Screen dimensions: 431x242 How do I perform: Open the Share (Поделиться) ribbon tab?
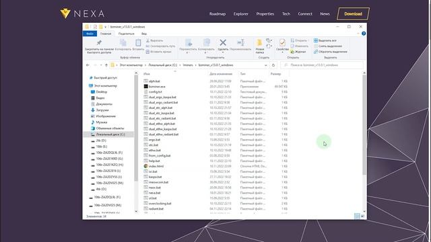(127, 34)
